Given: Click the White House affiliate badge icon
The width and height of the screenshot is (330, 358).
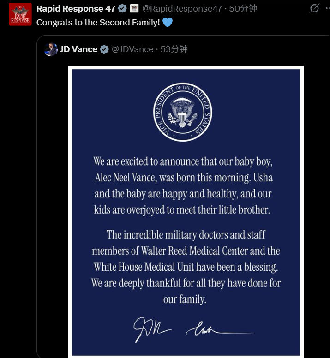Looking at the screenshot, I should coord(134,8).
